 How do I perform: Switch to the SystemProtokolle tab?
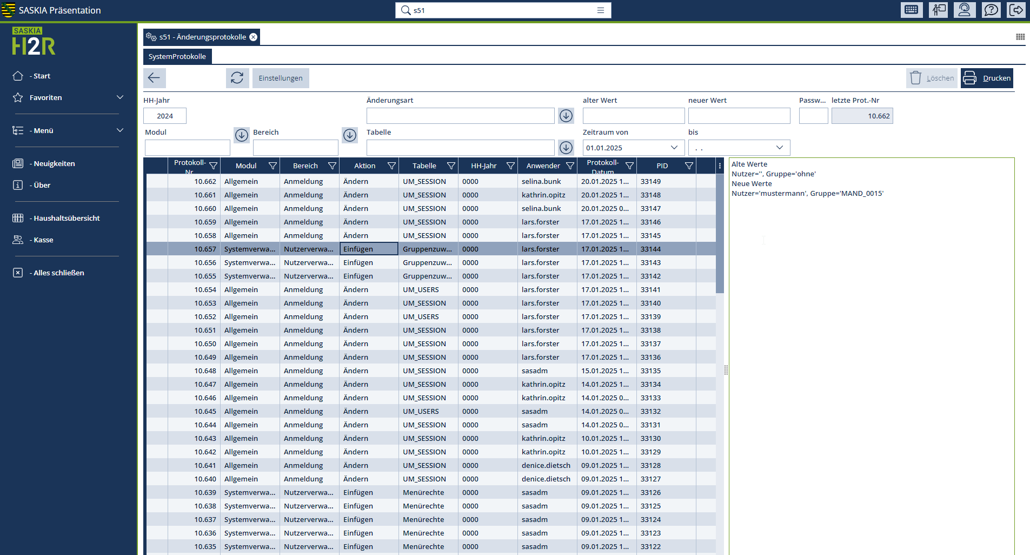point(177,56)
